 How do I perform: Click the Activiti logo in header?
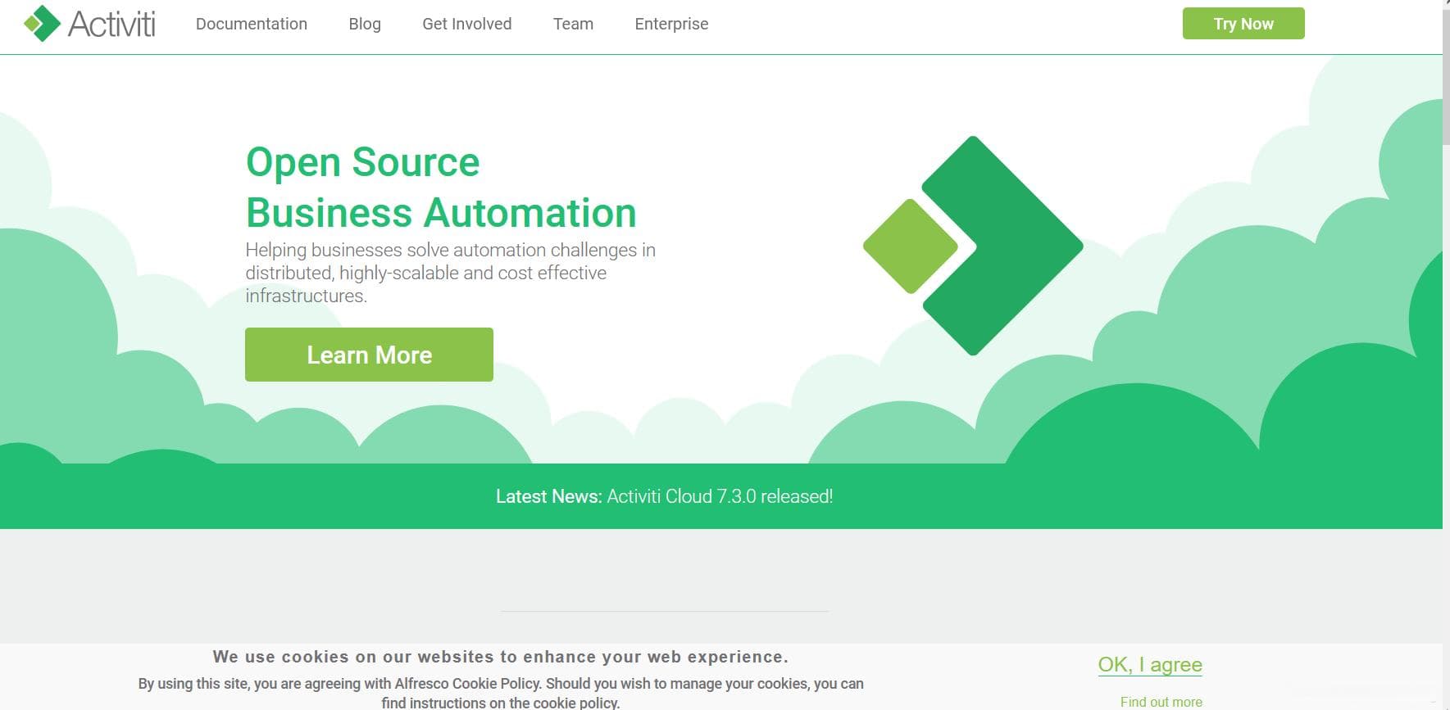(89, 24)
